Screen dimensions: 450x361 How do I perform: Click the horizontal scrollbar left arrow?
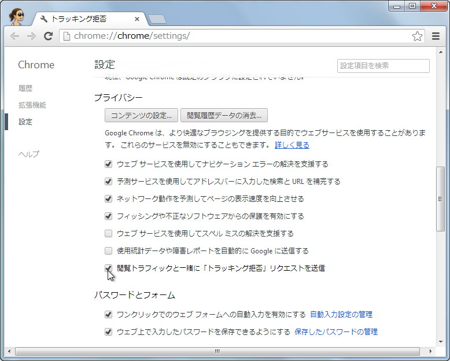[x=9, y=351]
